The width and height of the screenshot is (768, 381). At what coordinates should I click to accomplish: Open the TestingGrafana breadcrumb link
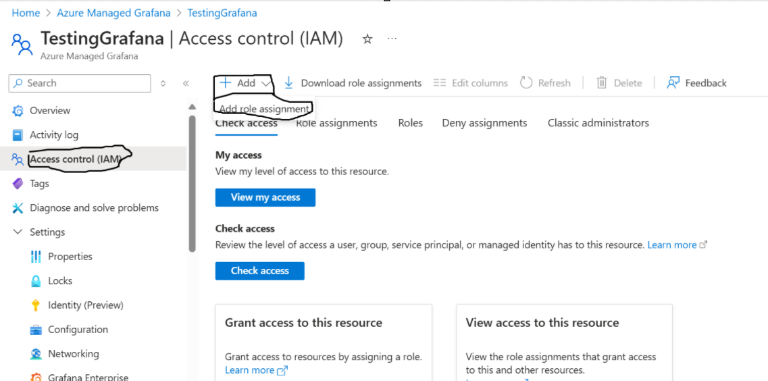(x=222, y=14)
